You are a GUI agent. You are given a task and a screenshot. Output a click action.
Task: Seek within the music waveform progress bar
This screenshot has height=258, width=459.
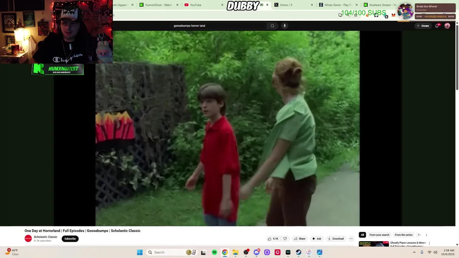[435, 16]
